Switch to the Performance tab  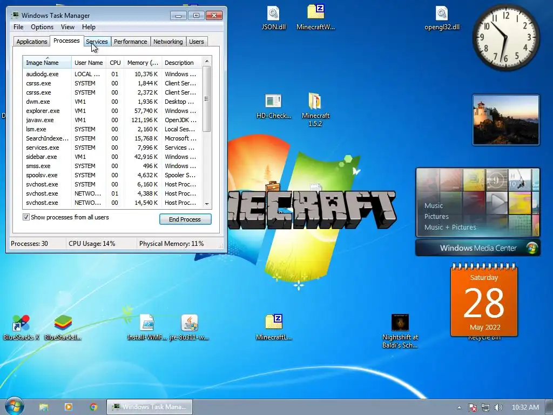(x=131, y=42)
